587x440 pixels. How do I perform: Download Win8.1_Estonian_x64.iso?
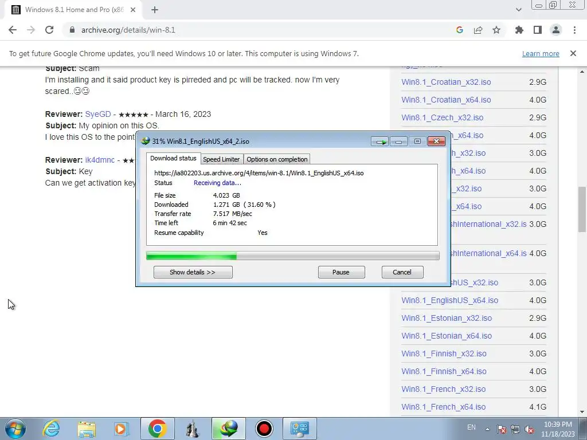pos(447,336)
